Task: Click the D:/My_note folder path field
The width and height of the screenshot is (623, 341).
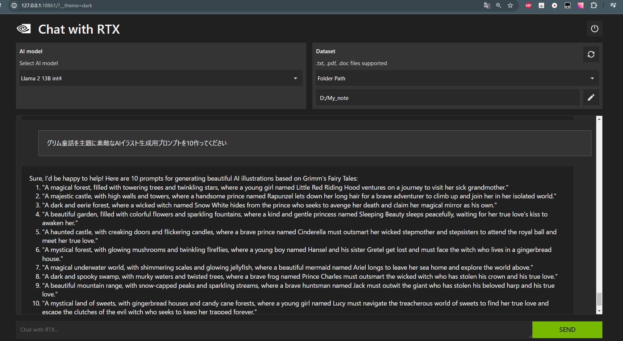Action: pyautogui.click(x=447, y=98)
